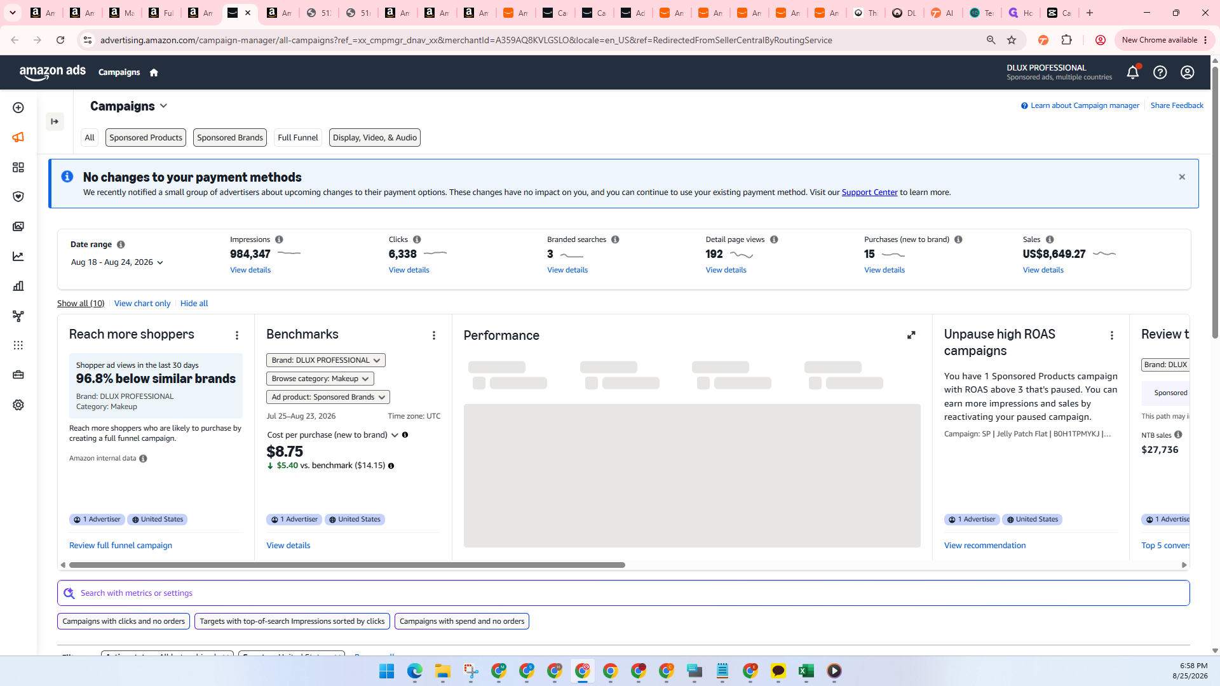Open the help question mark icon
This screenshot has height=686, width=1220.
click(x=1160, y=72)
